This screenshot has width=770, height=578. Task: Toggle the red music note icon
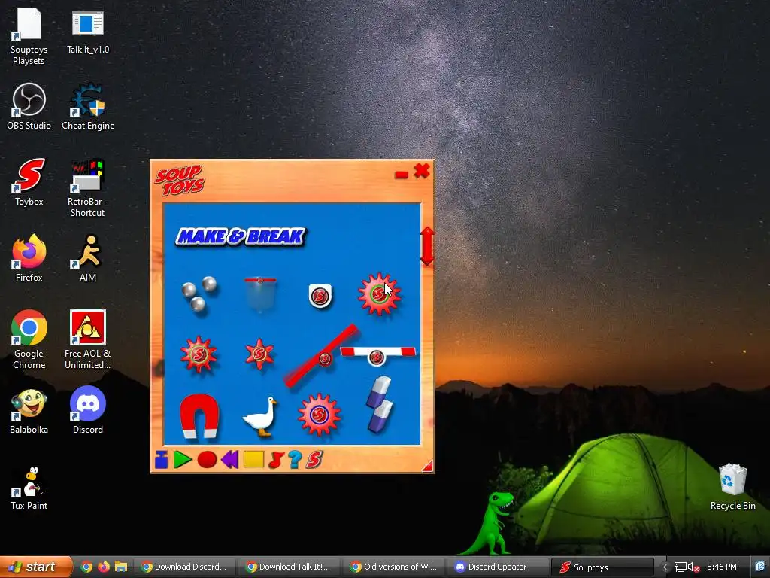point(276,460)
